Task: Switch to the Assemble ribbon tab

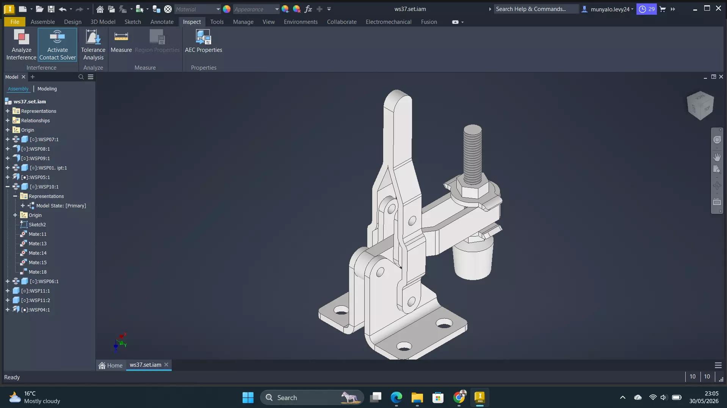Action: [x=43, y=22]
